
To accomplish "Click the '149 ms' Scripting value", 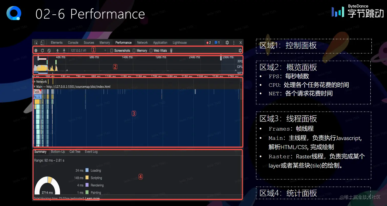I will 79,178.
